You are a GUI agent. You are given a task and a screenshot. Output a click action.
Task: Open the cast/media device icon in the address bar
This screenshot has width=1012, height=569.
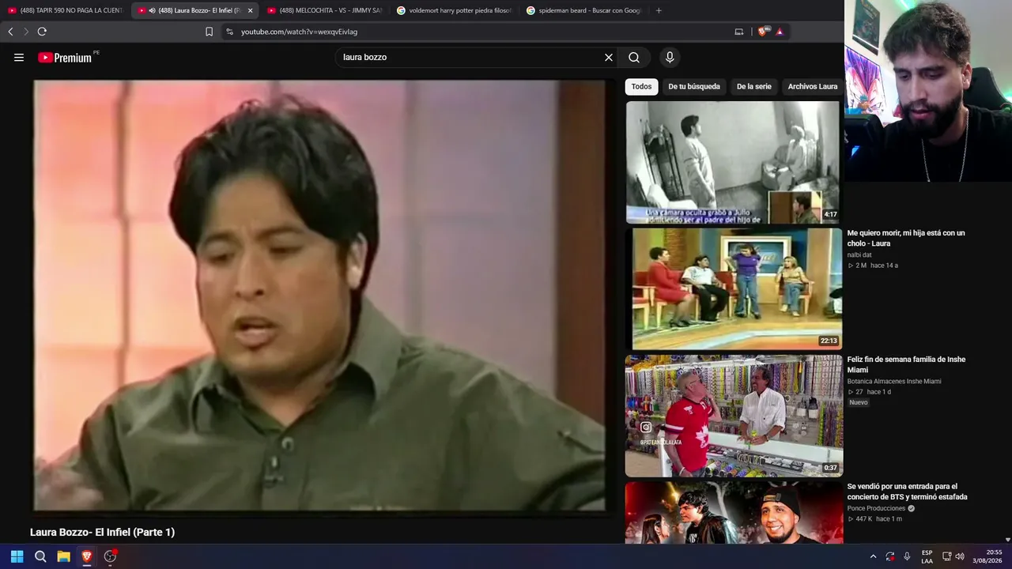739,32
